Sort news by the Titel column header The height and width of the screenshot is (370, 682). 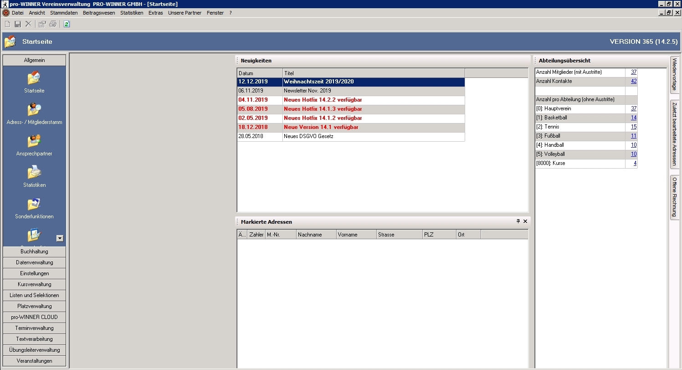coord(374,73)
